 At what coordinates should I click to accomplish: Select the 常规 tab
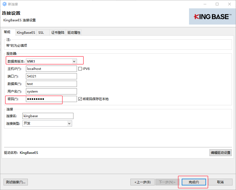click(7, 32)
